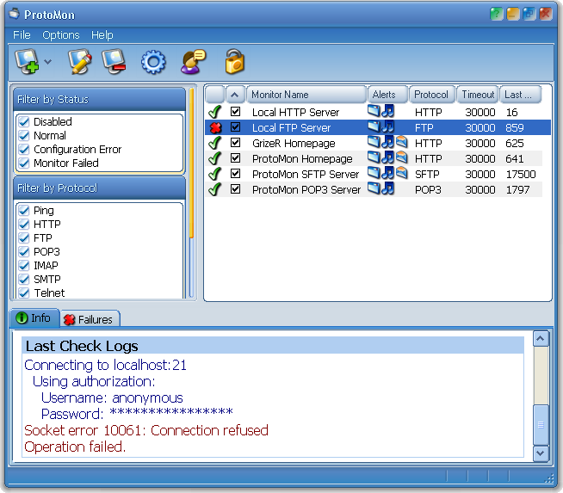
Task: Sort by Timeout column header
Action: pos(478,95)
